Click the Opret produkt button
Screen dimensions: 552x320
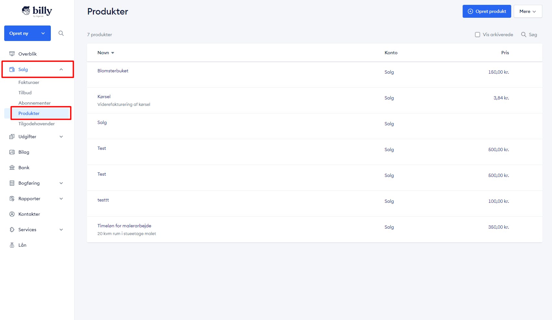[487, 11]
